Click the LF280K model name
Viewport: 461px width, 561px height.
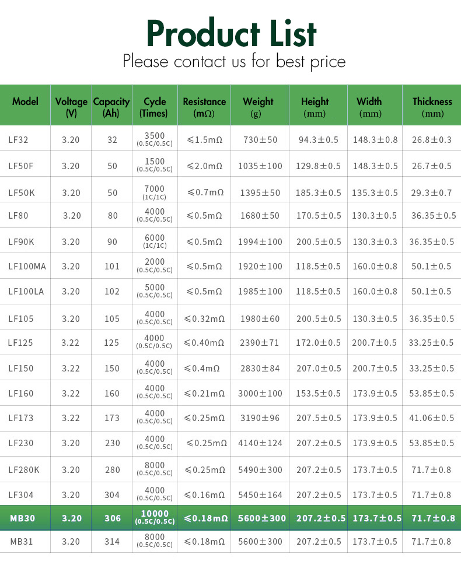tap(24, 470)
